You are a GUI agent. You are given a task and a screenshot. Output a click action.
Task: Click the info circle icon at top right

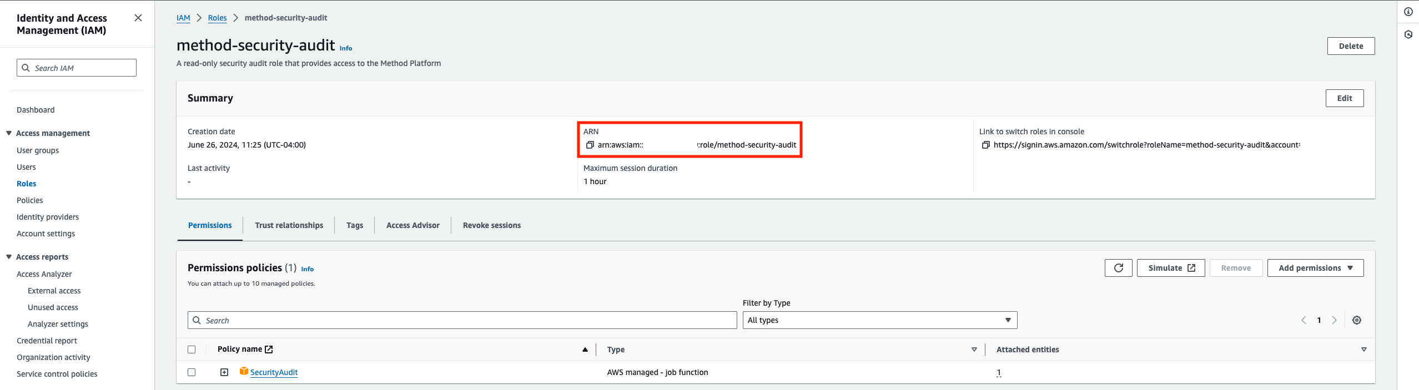click(x=1408, y=12)
